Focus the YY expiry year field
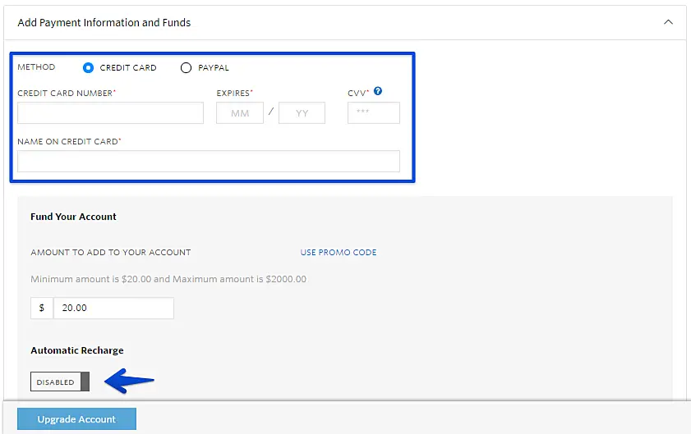Screen dimensions: 691x434 (x=302, y=112)
